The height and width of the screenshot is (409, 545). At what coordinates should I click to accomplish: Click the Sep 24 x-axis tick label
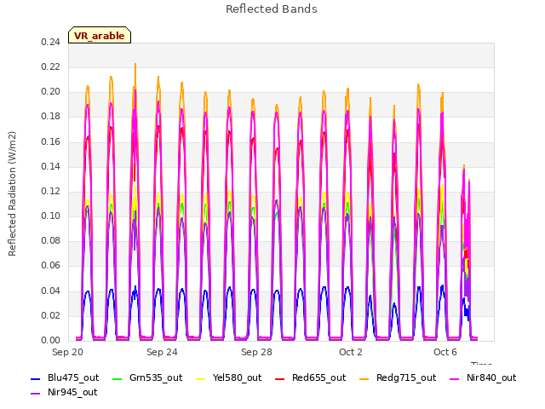(162, 352)
